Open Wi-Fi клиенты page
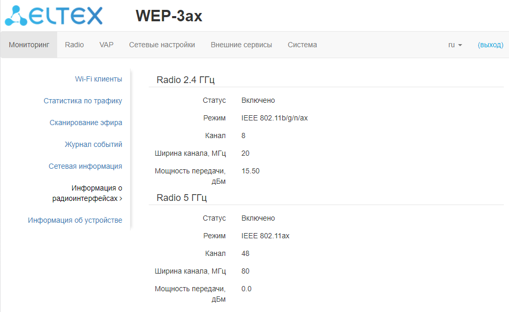 pos(98,79)
